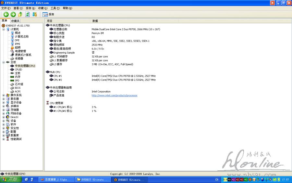Expand the 软件 tree node
This screenshot has width=292, height=183.
tap(3, 124)
